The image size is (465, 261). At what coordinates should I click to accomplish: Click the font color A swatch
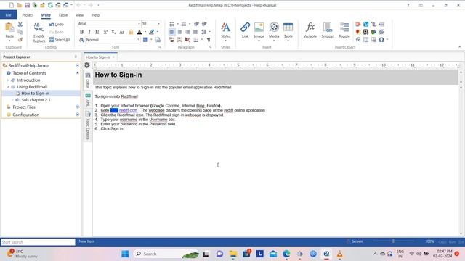pyautogui.click(x=139, y=32)
